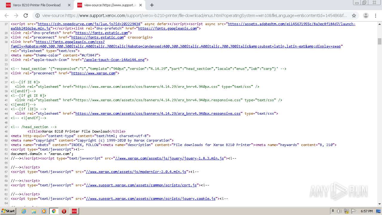The width and height of the screenshot is (382, 215).
Task: Minimize the Chrome window
Action: point(357,3)
